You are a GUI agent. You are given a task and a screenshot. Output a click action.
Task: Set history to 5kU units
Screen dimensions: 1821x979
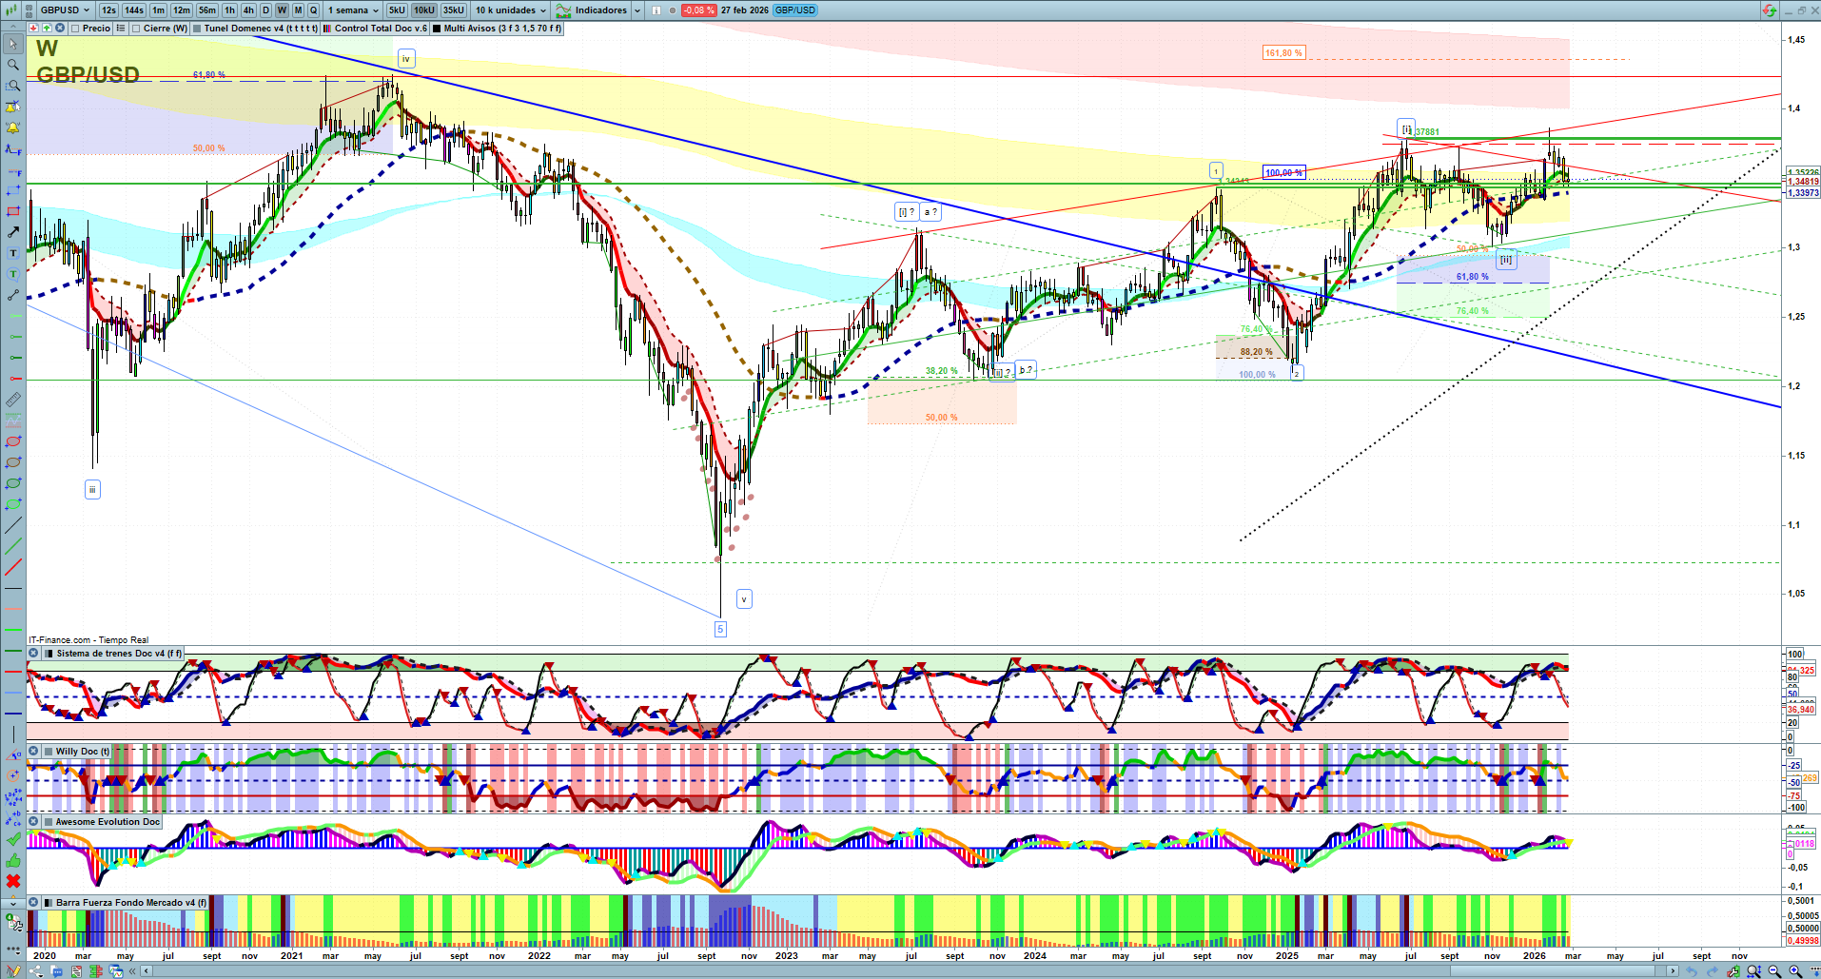(397, 10)
